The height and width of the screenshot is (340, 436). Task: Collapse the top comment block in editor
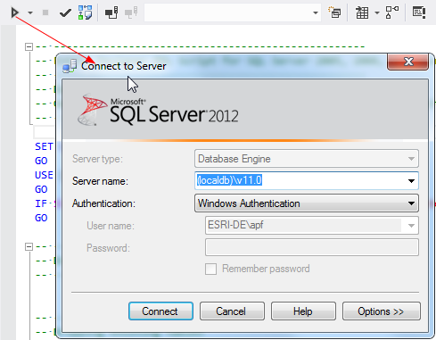pyautogui.click(x=29, y=46)
